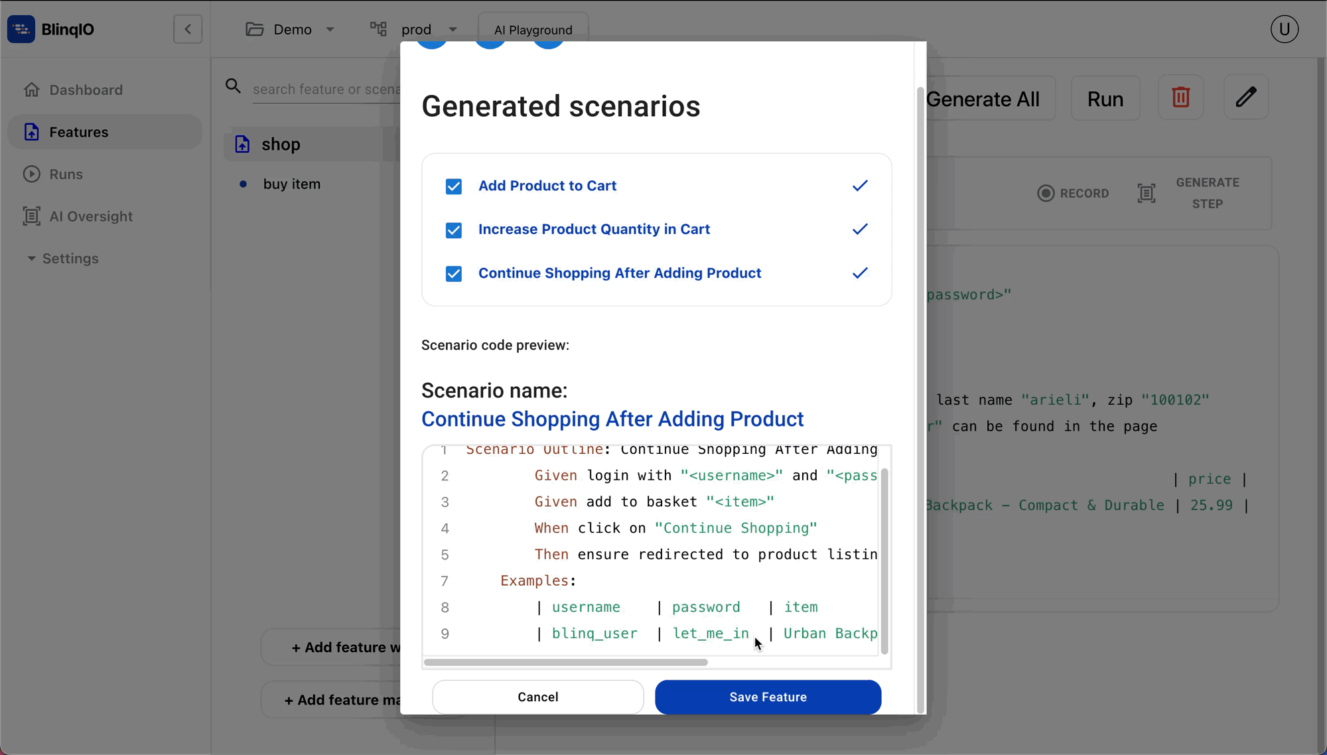Click the pencil edit icon
1327x755 pixels.
tap(1246, 98)
